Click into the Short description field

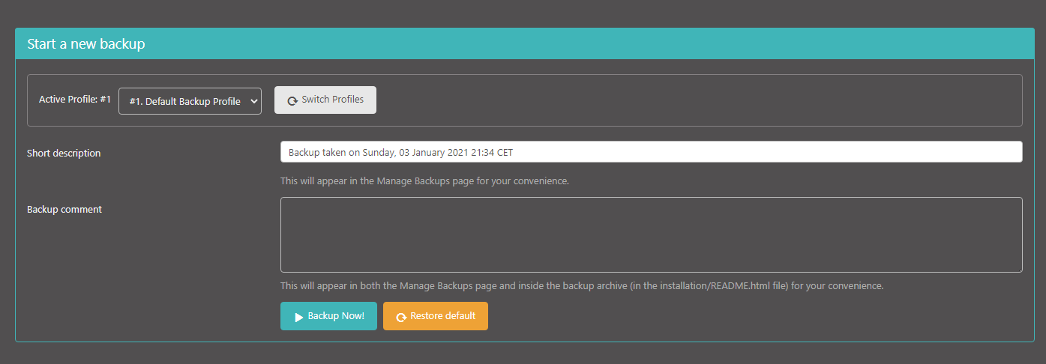point(651,152)
